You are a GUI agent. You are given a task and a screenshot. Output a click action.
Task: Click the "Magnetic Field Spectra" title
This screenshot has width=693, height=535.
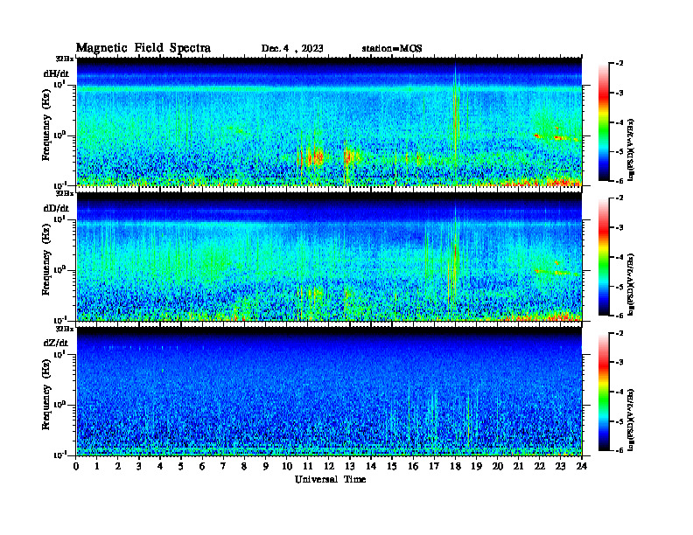click(x=143, y=48)
